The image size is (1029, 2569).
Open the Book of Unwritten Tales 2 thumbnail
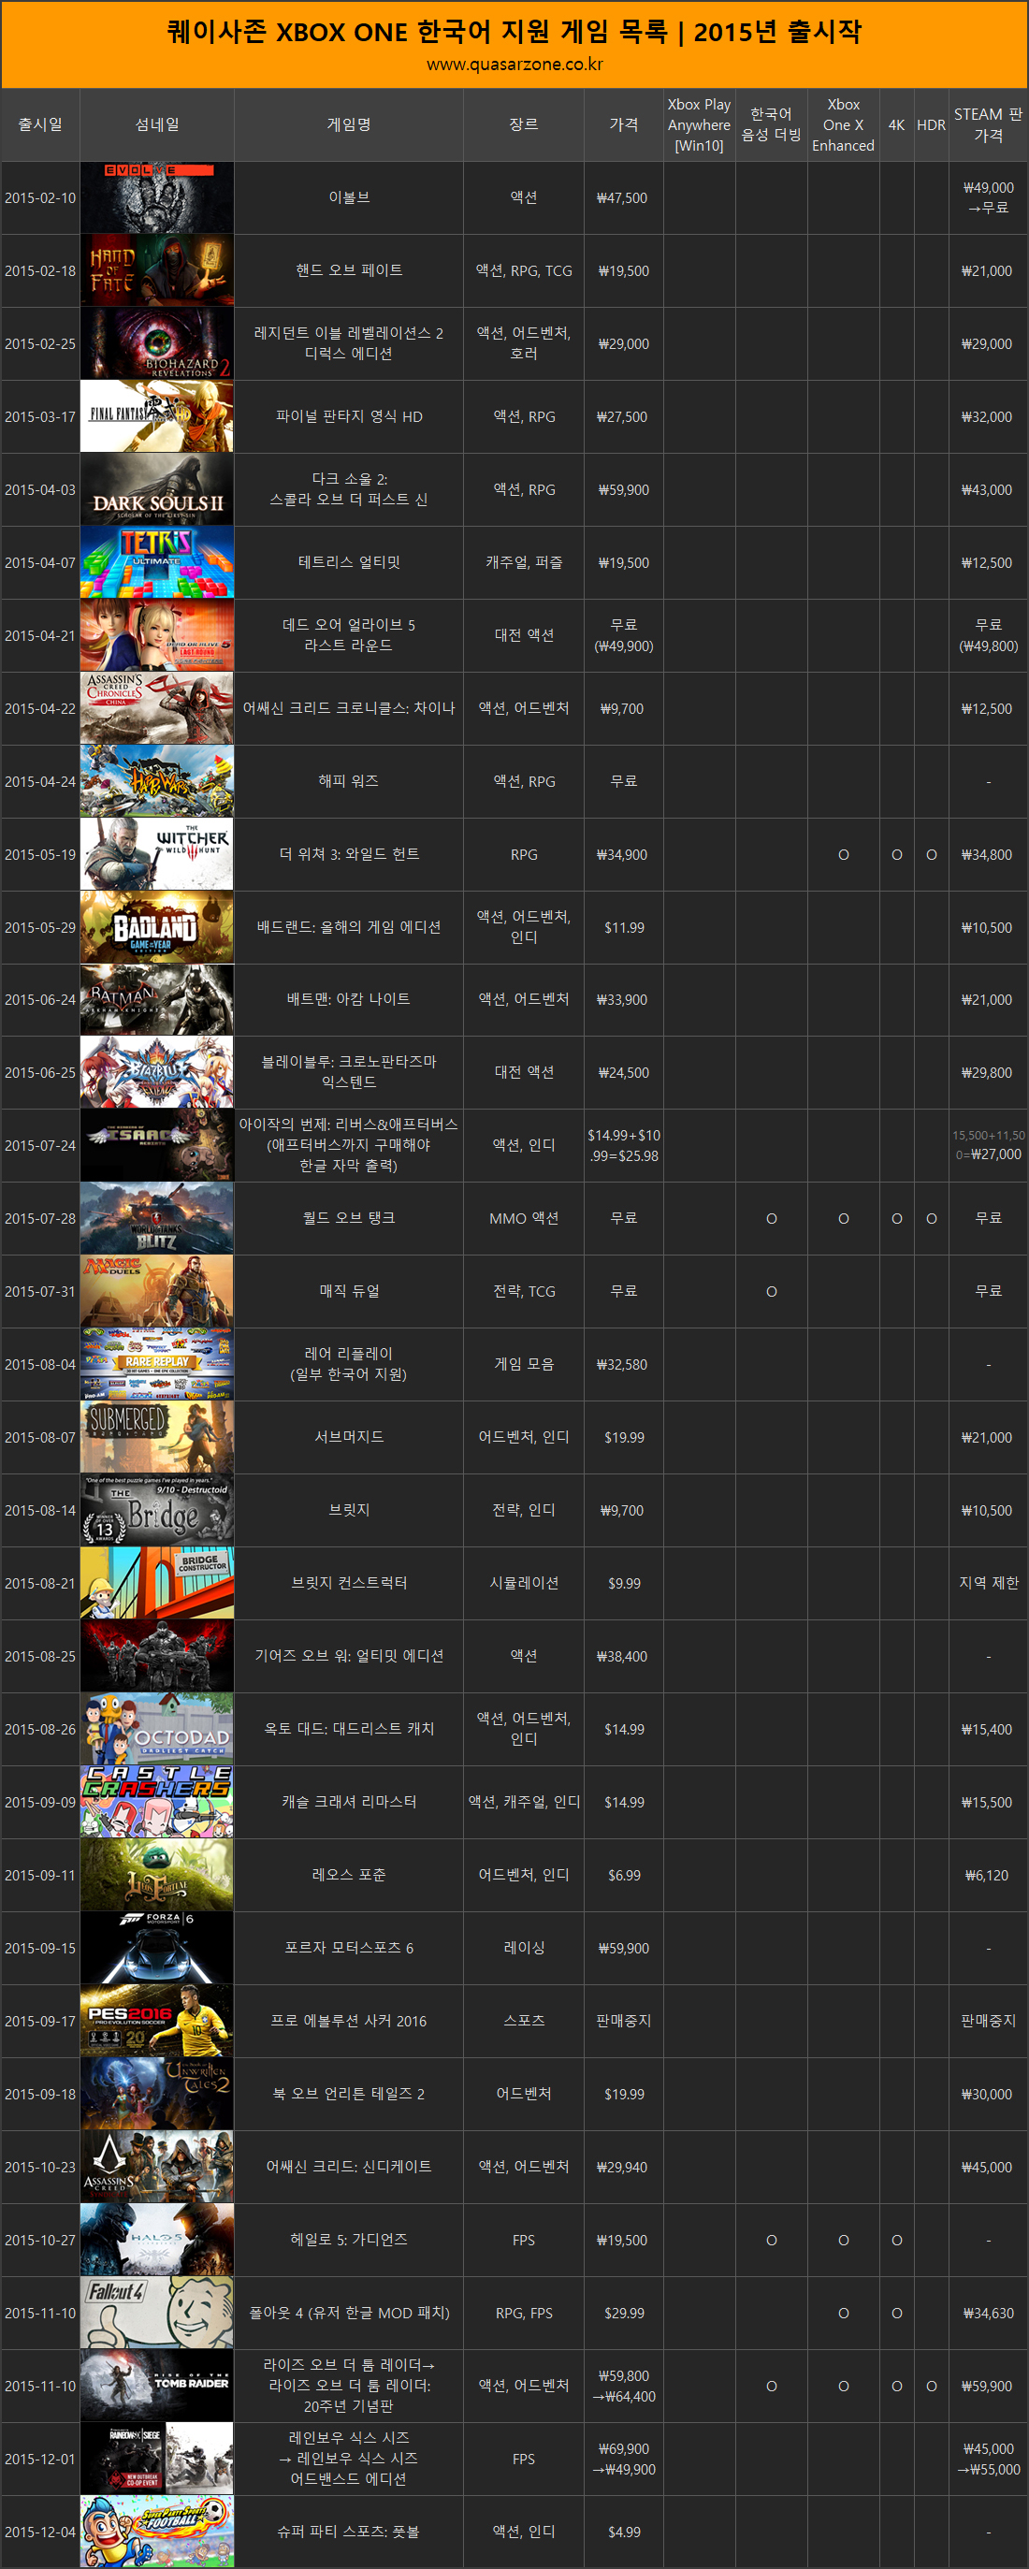(x=157, y=2094)
